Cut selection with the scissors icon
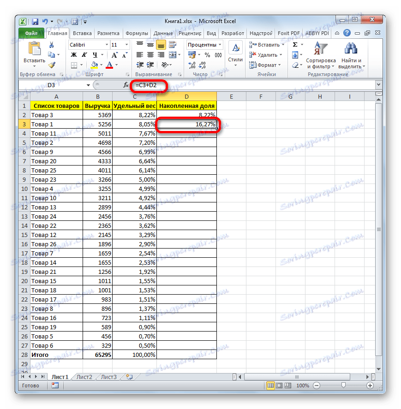Viewport: 401px width, 409px height. point(51,45)
